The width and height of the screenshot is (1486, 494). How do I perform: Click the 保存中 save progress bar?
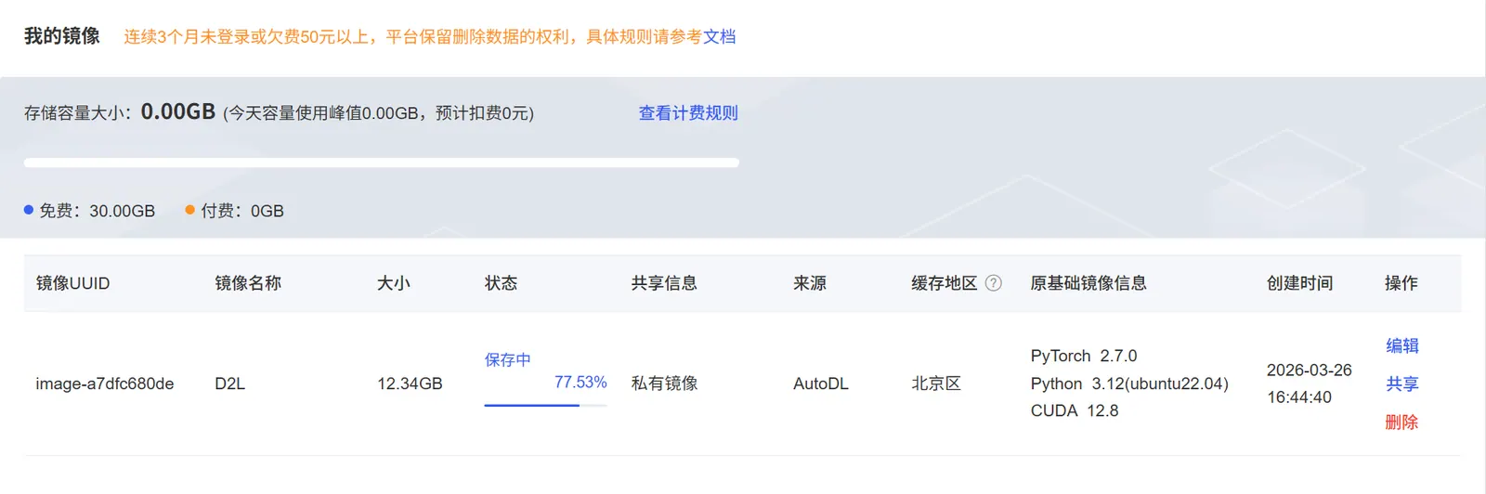(545, 405)
